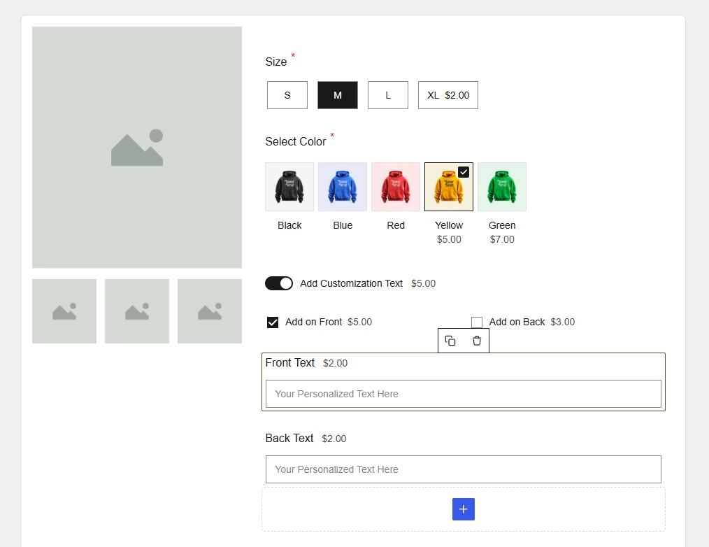Viewport: 709px width, 547px height.
Task: Click the 'Add on Front' label
Action: 313,322
